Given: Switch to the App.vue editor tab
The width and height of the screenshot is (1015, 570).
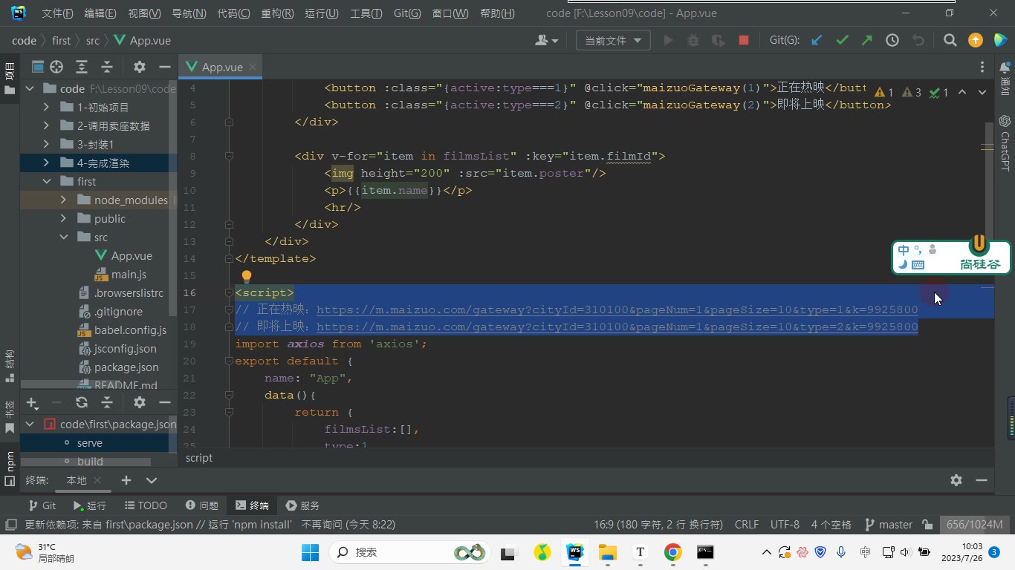Looking at the screenshot, I should 221,67.
